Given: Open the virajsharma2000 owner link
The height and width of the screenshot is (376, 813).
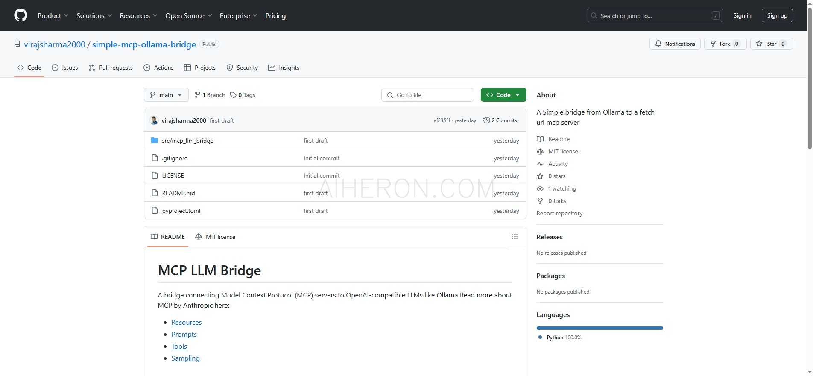Looking at the screenshot, I should (x=55, y=44).
